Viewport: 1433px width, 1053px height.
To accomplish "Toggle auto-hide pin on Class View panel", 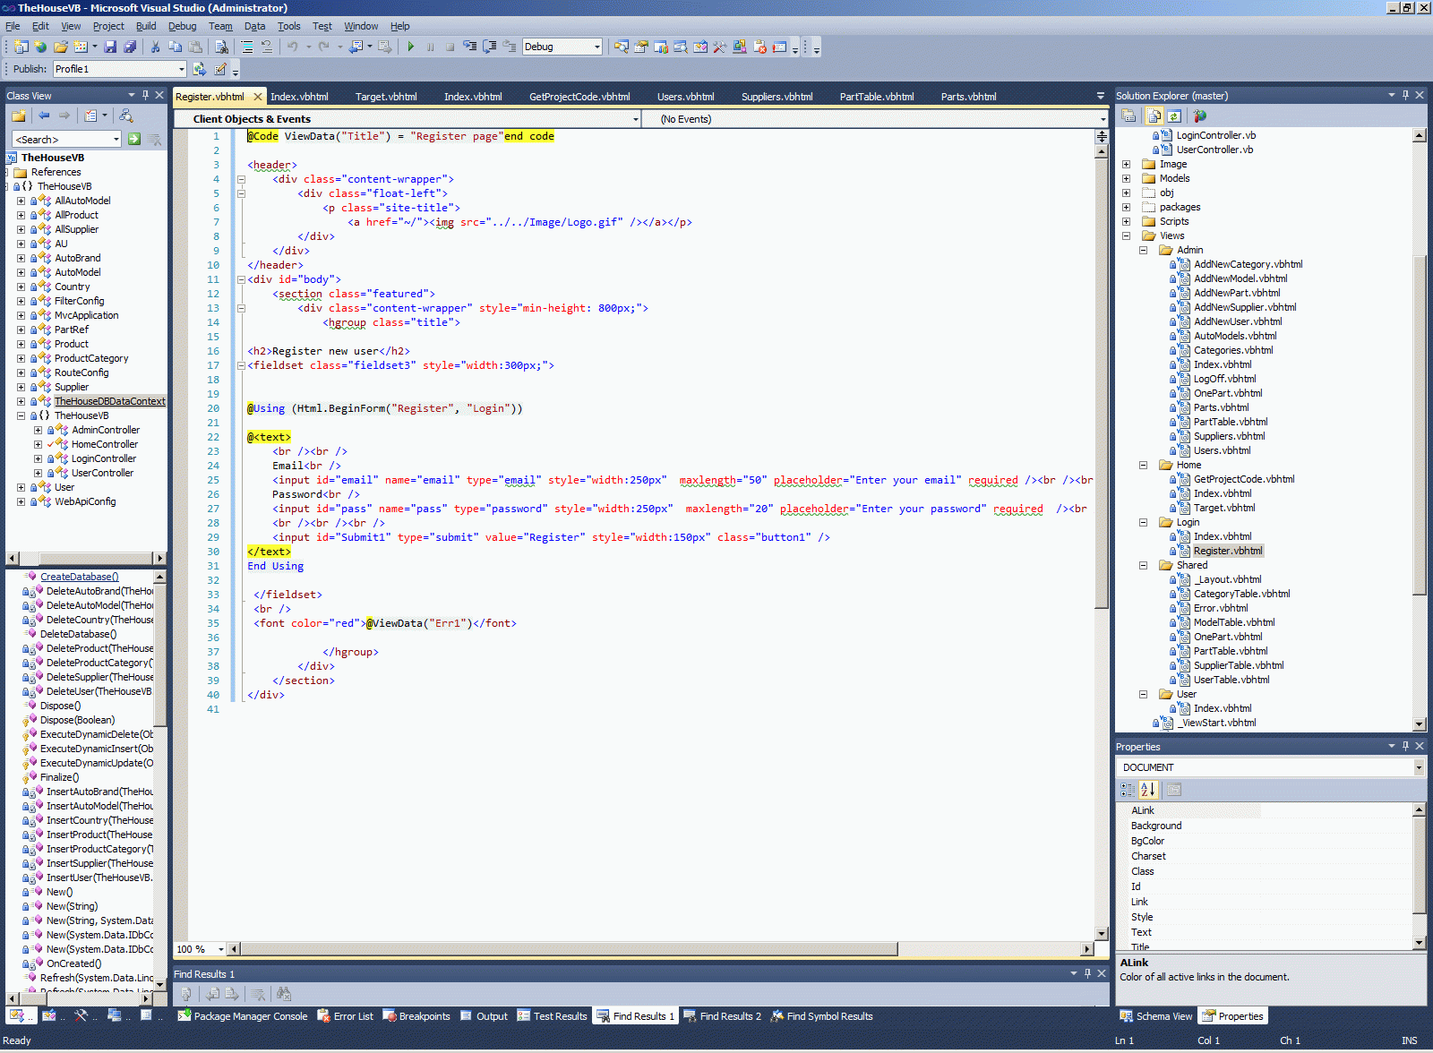I will (145, 95).
